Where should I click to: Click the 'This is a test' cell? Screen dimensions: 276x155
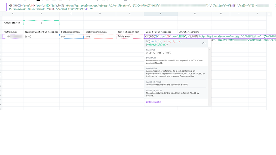130,36
